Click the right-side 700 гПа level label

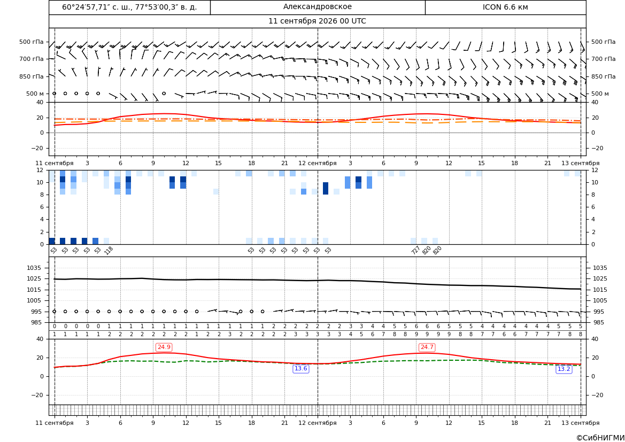[603, 59]
